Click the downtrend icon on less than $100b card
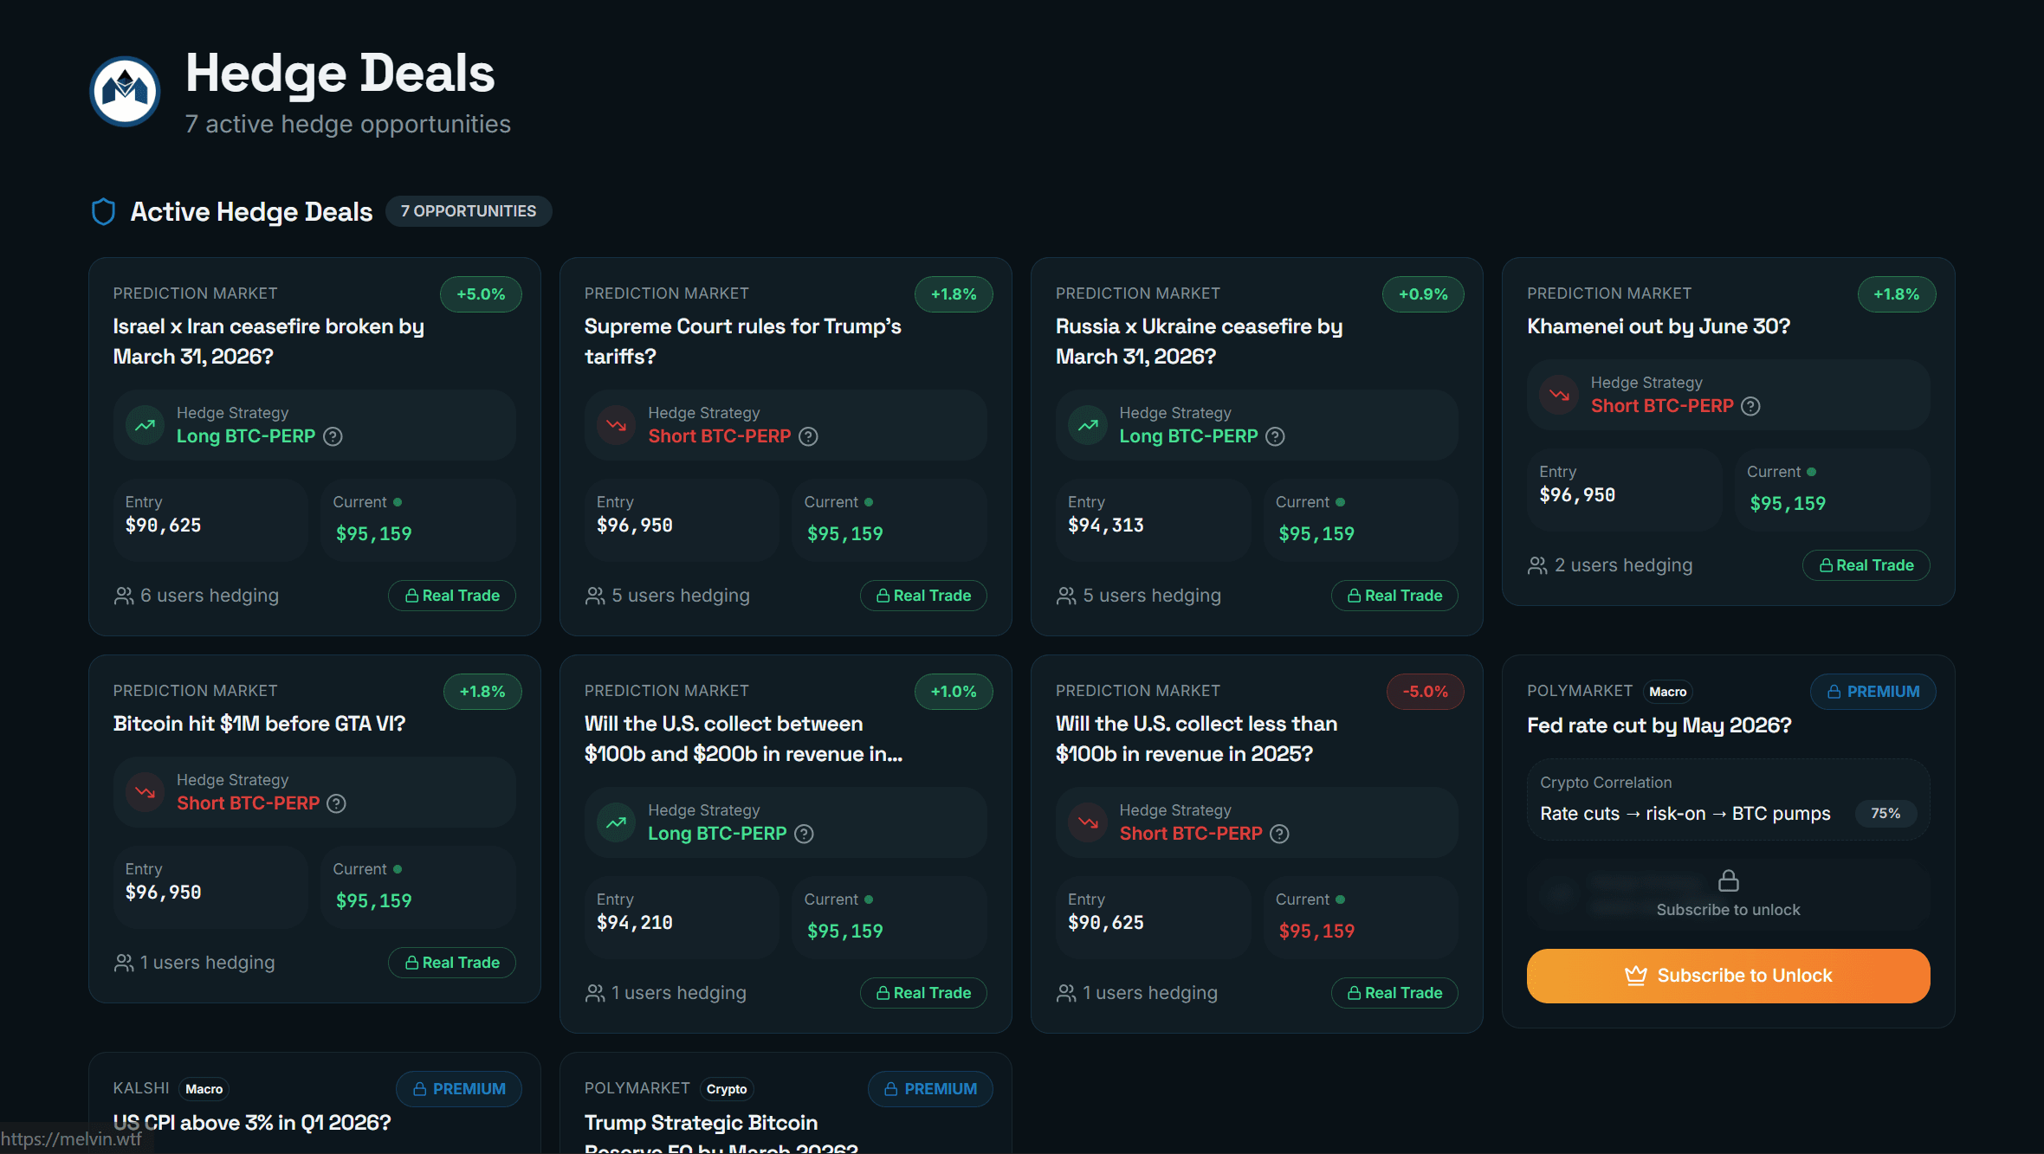This screenshot has width=2044, height=1154. (1088, 822)
